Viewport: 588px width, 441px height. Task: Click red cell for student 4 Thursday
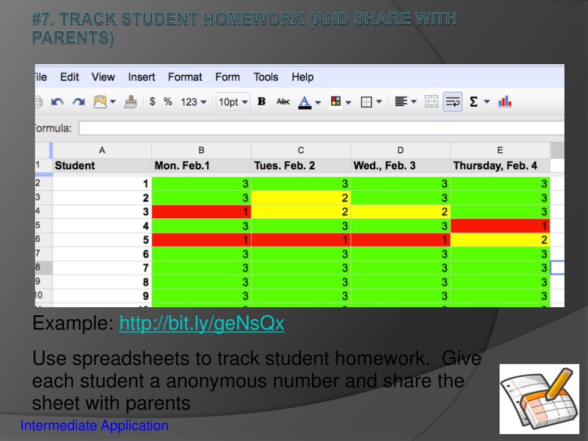(x=500, y=226)
